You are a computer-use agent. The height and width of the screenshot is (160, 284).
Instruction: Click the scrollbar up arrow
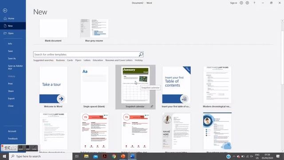coord(282,21)
